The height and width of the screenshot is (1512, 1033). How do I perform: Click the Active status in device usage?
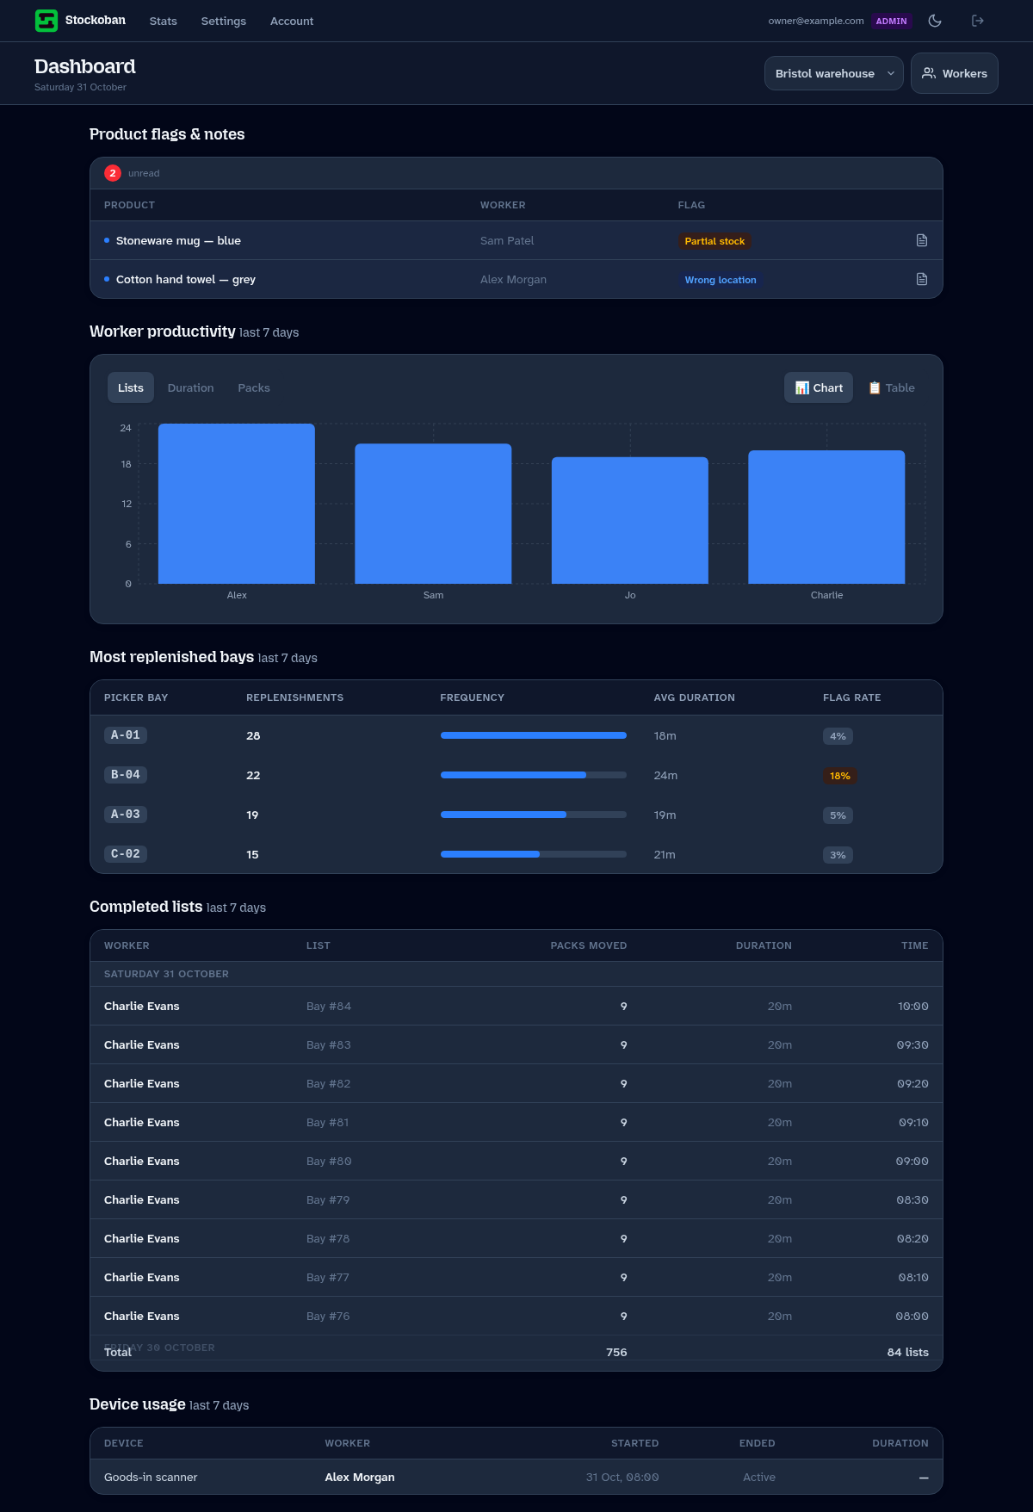point(759,1477)
